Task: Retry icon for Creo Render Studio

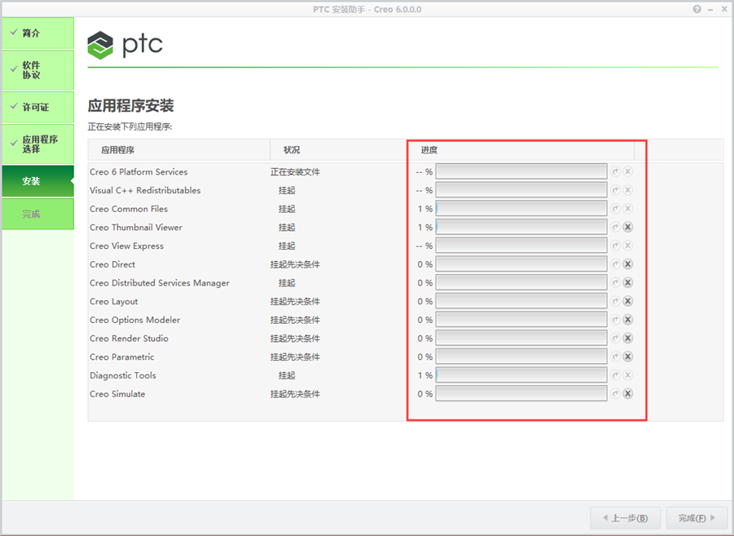Action: (x=616, y=338)
